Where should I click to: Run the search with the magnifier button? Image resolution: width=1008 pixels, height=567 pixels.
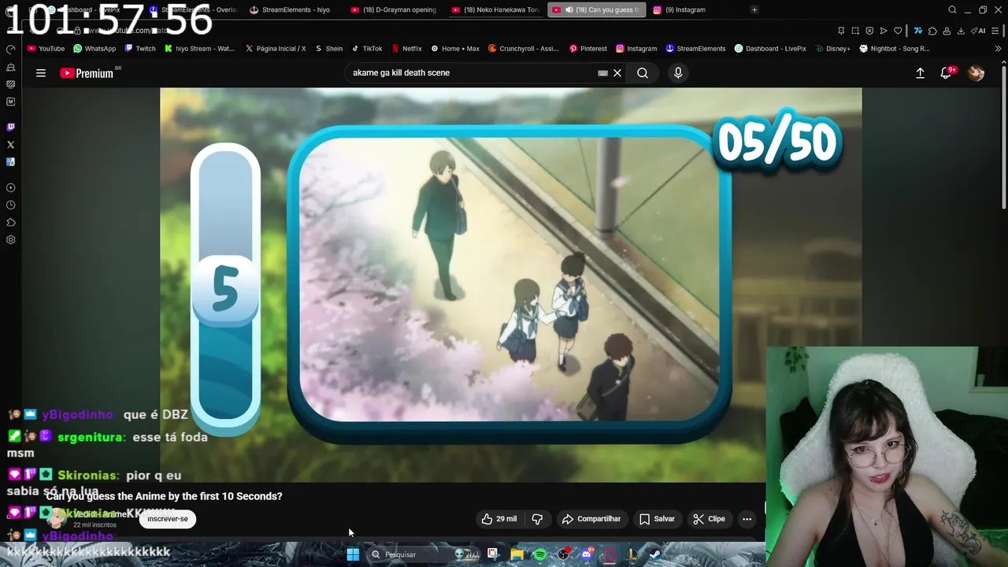(x=643, y=73)
